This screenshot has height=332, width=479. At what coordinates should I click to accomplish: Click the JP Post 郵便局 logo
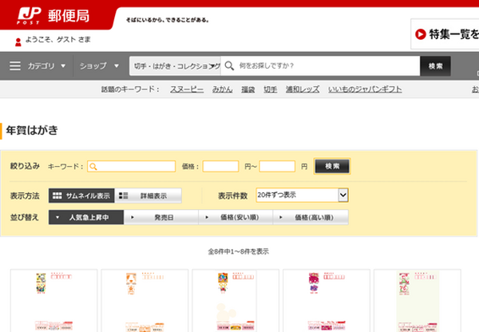tap(53, 16)
